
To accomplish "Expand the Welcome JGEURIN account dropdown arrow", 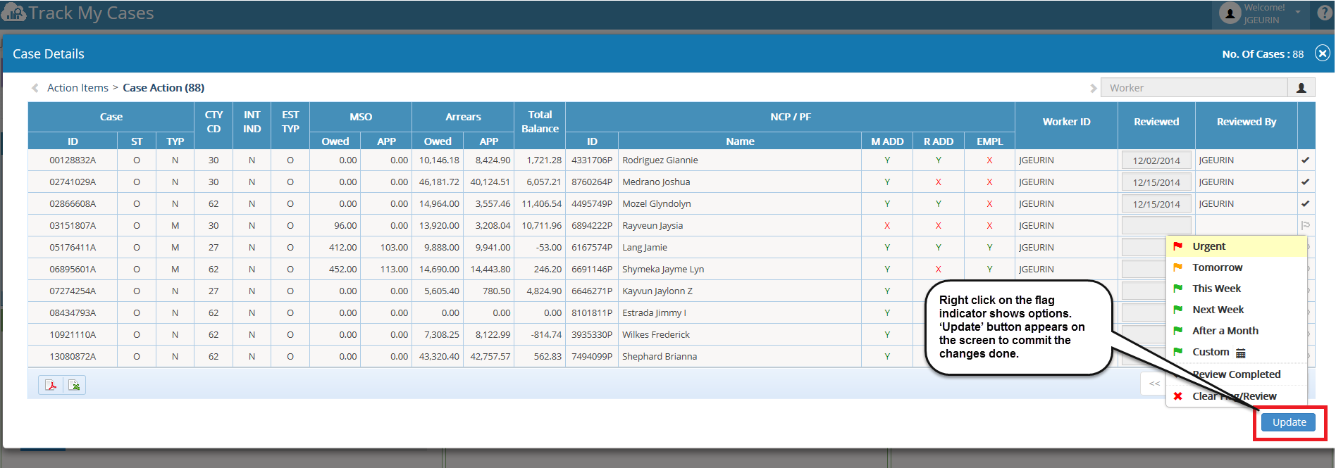I will click(x=1297, y=12).
